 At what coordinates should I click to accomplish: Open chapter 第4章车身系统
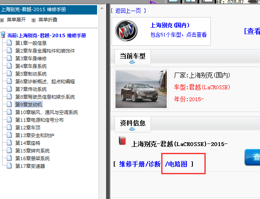point(31,66)
